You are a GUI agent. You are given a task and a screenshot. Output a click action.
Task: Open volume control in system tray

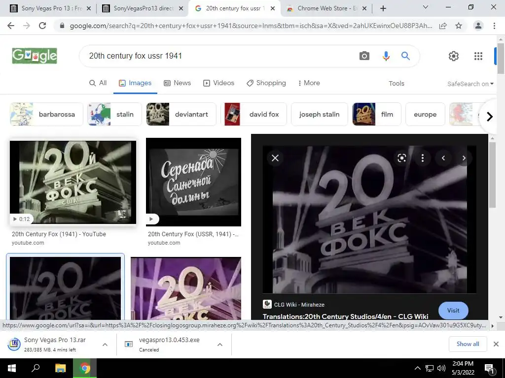441,368
